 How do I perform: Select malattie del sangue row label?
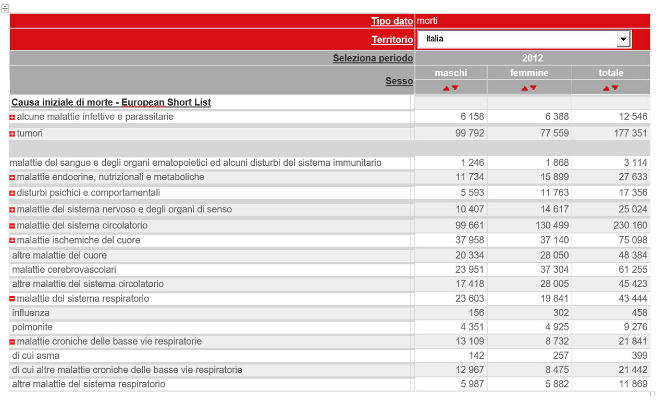pyautogui.click(x=195, y=163)
